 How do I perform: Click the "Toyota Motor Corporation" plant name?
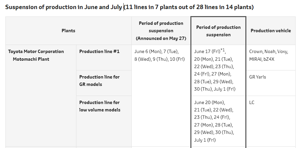pos(36,52)
